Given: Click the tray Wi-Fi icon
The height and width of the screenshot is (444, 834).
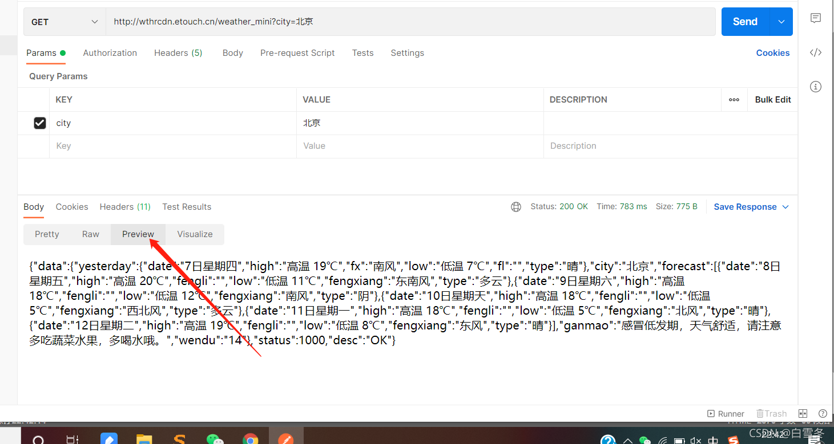Looking at the screenshot, I should click(x=662, y=441).
